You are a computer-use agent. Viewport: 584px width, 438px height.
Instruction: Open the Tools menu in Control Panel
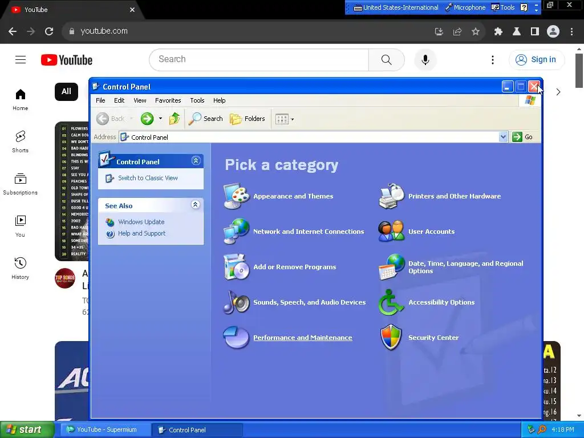[197, 100]
